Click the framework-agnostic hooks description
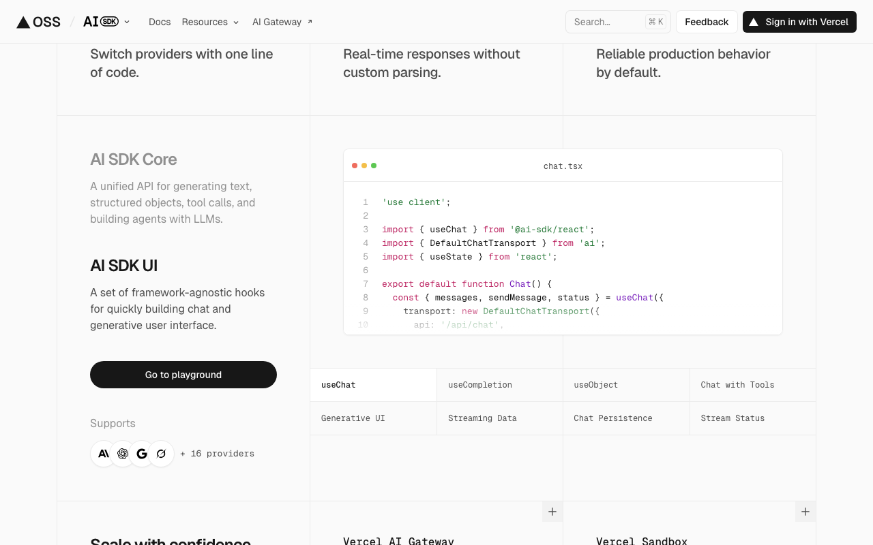Image resolution: width=873 pixels, height=545 pixels. (177, 309)
